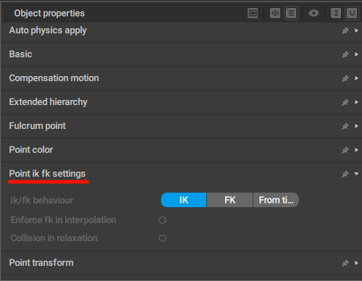The width and height of the screenshot is (362, 281).
Task: Click the list view icon in header
Action: 291,13
